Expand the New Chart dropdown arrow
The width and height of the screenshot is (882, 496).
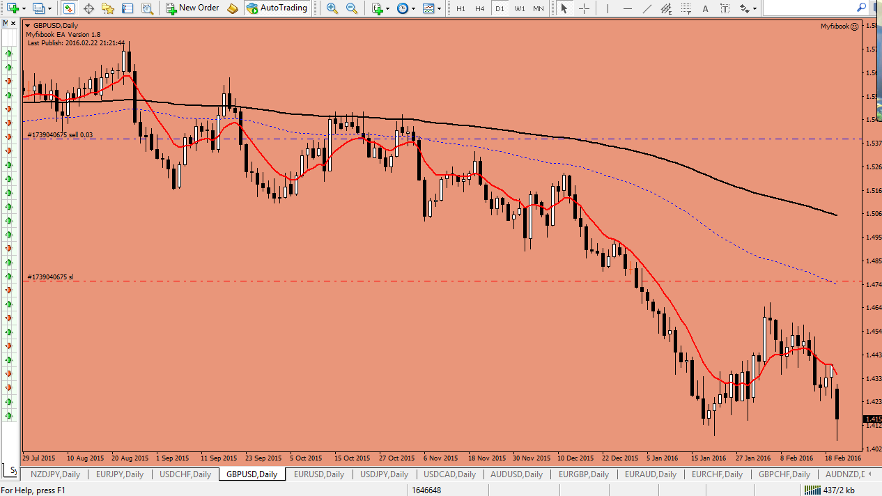[x=24, y=8]
